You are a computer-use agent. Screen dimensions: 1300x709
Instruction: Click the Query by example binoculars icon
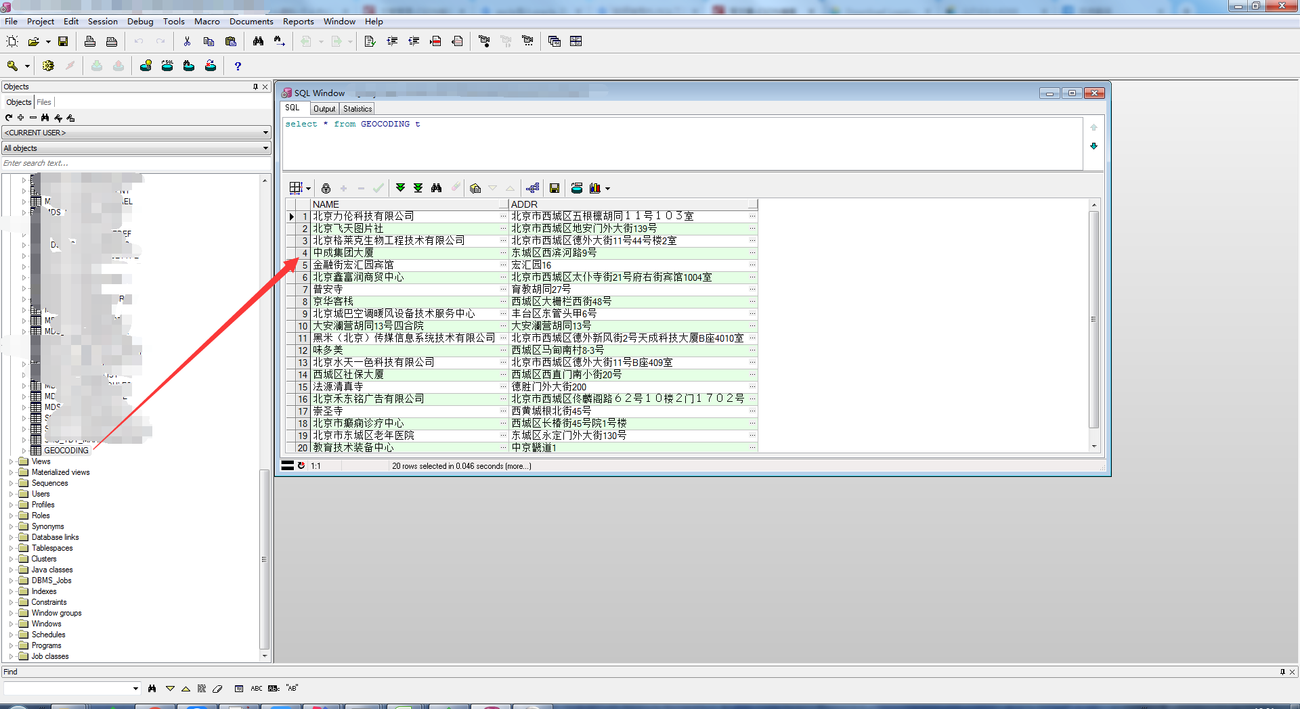click(436, 188)
